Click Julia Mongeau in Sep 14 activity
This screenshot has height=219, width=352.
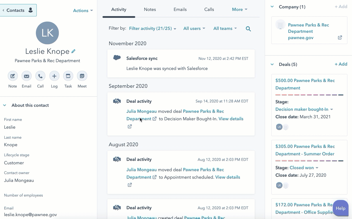point(142,111)
